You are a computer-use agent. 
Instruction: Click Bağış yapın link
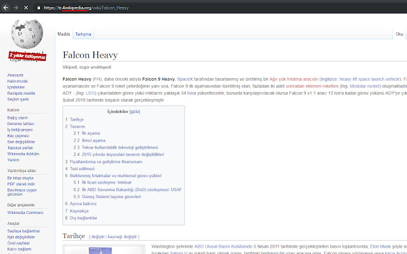17,117
